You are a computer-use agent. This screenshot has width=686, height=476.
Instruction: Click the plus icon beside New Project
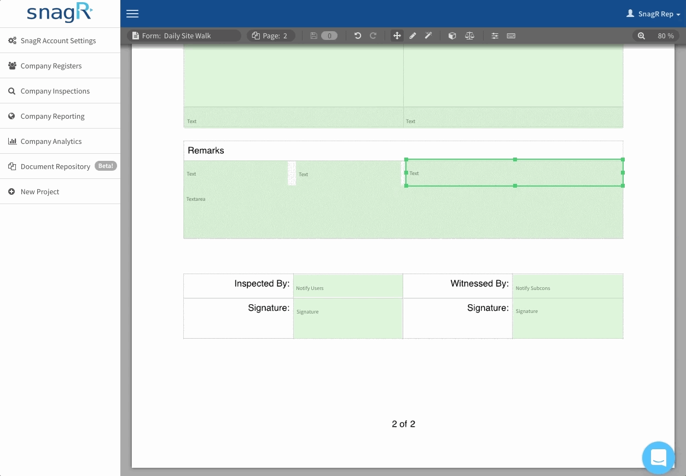coord(11,191)
